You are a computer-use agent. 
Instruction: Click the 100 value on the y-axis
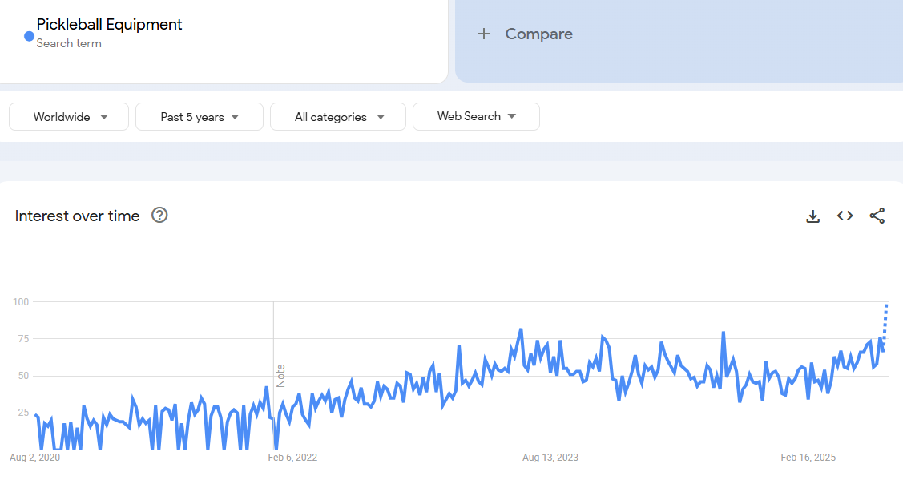tap(21, 301)
